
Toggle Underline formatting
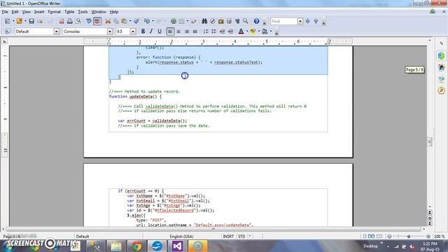[160, 31]
